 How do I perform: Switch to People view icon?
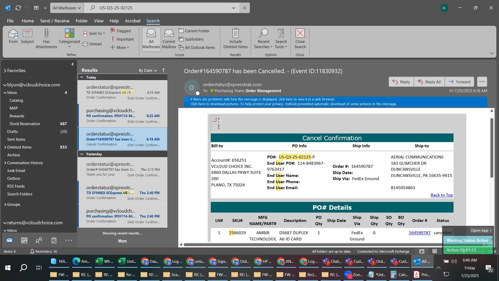click(x=39, y=240)
